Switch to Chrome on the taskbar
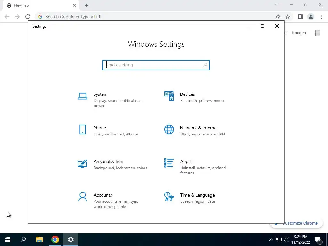The image size is (328, 246). click(x=55, y=240)
